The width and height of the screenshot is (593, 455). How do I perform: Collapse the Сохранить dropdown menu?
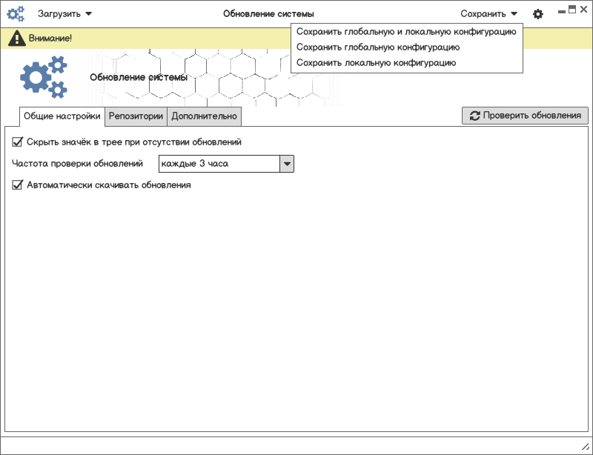pyautogui.click(x=488, y=14)
